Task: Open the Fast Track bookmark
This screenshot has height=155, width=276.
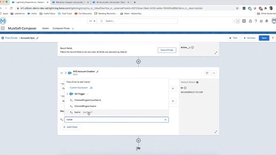Action: [65, 13]
